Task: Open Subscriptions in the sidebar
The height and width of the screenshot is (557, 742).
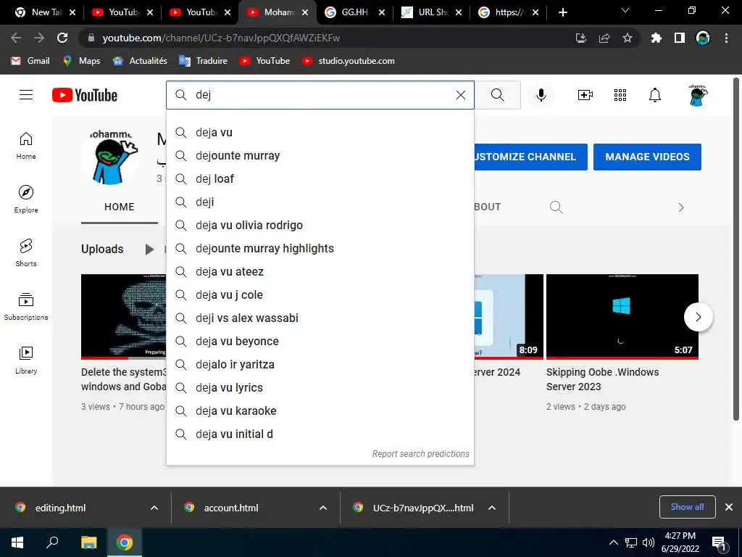Action: tap(26, 307)
